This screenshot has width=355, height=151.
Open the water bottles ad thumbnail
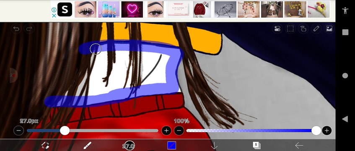coord(109,9)
